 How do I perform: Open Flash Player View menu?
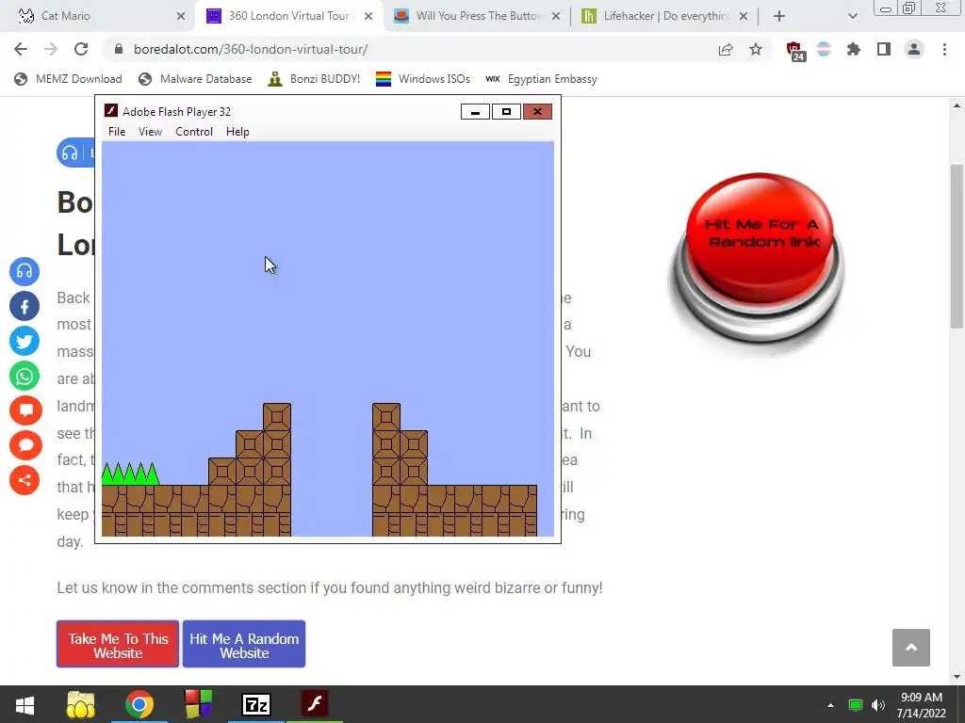(150, 132)
